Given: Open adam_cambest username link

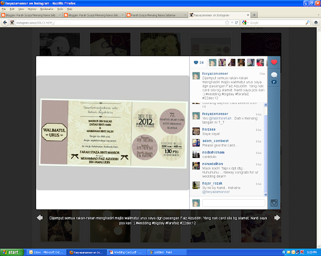Looking at the screenshot, I should click(x=215, y=141).
